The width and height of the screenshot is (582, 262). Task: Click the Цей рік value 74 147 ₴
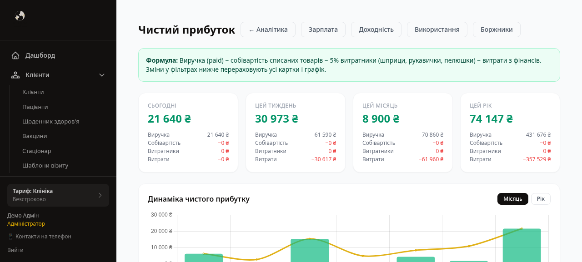(x=491, y=119)
